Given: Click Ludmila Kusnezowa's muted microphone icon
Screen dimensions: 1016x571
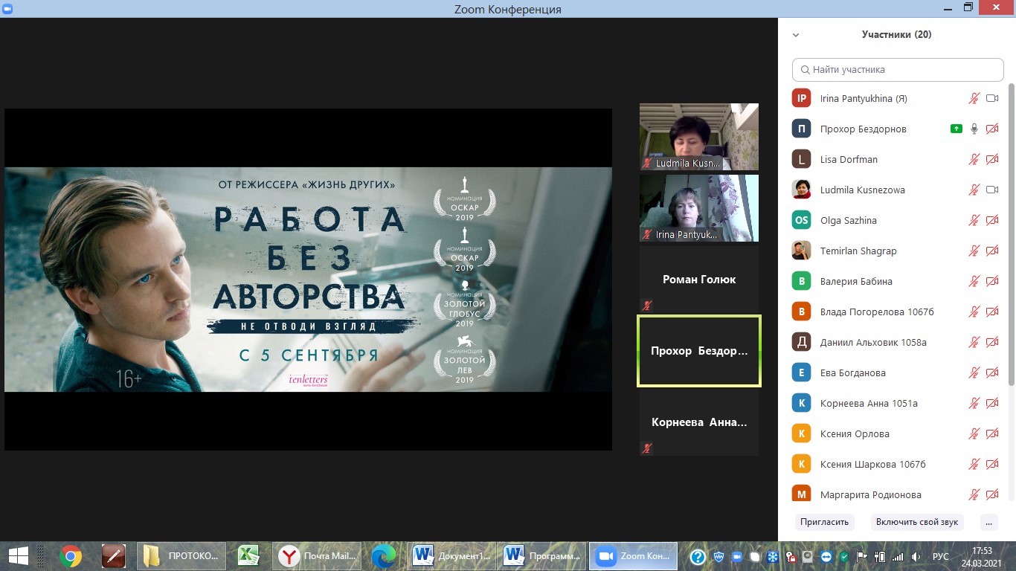Looking at the screenshot, I should (974, 190).
